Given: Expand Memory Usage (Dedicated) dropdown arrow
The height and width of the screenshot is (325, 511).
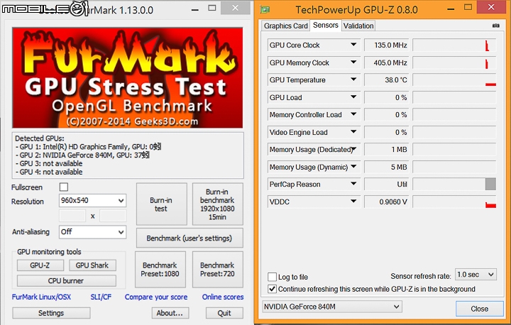Looking at the screenshot, I should click(354, 149).
